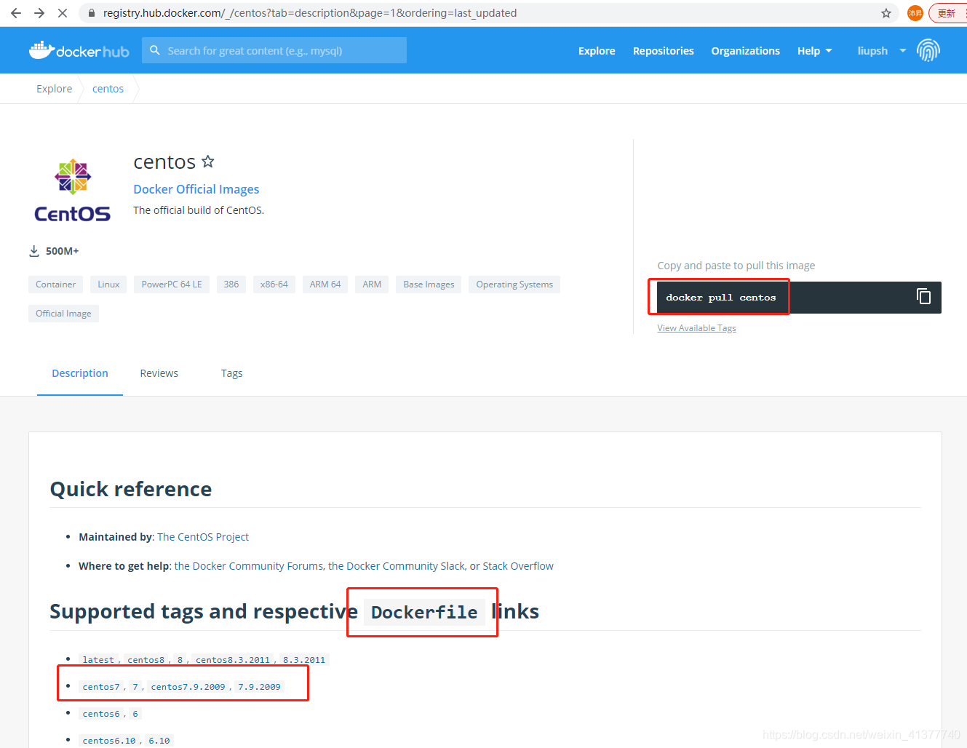
Task: Open the Docker Community Forums link
Action: coord(248,566)
